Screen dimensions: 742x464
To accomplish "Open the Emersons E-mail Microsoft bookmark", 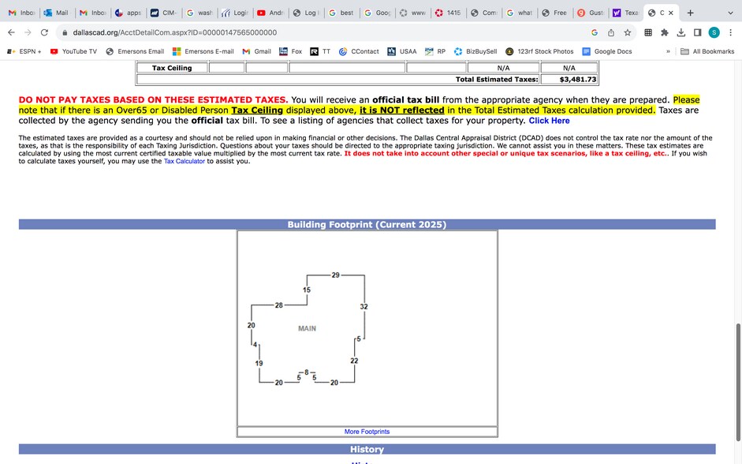I will 203,51.
